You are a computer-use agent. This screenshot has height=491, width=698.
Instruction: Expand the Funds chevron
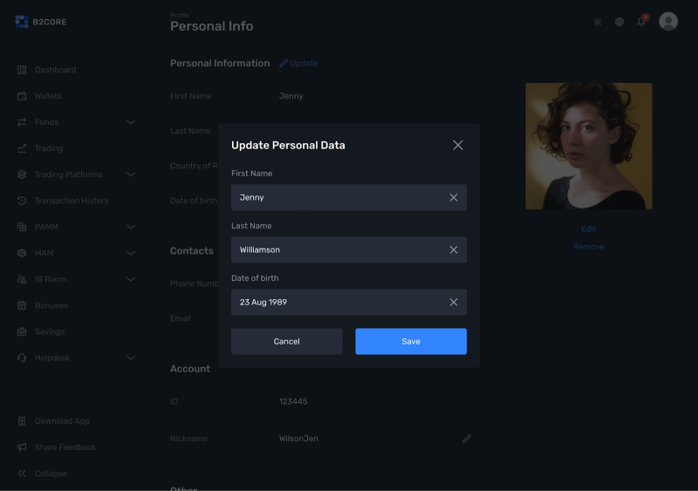point(130,122)
